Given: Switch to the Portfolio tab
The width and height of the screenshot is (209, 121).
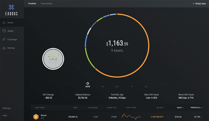Looking at the screenshot, I should click(32, 4).
